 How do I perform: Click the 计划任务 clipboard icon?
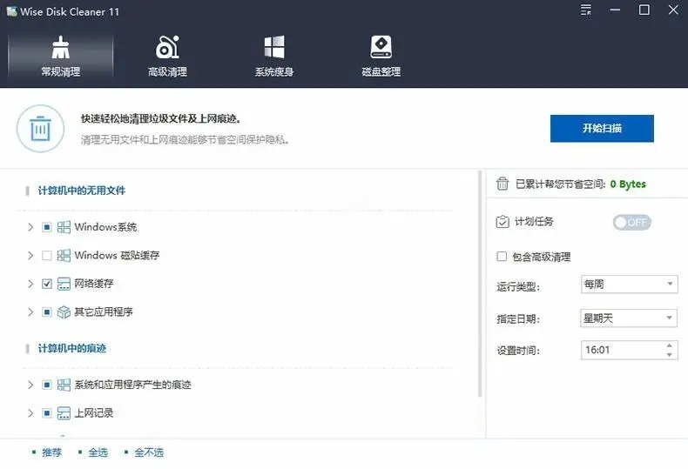(x=503, y=222)
